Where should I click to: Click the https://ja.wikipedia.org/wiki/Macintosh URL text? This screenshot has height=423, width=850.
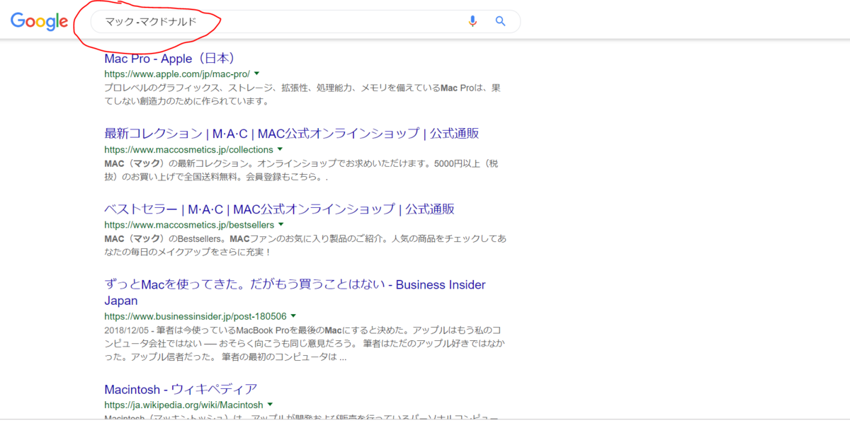tap(183, 406)
